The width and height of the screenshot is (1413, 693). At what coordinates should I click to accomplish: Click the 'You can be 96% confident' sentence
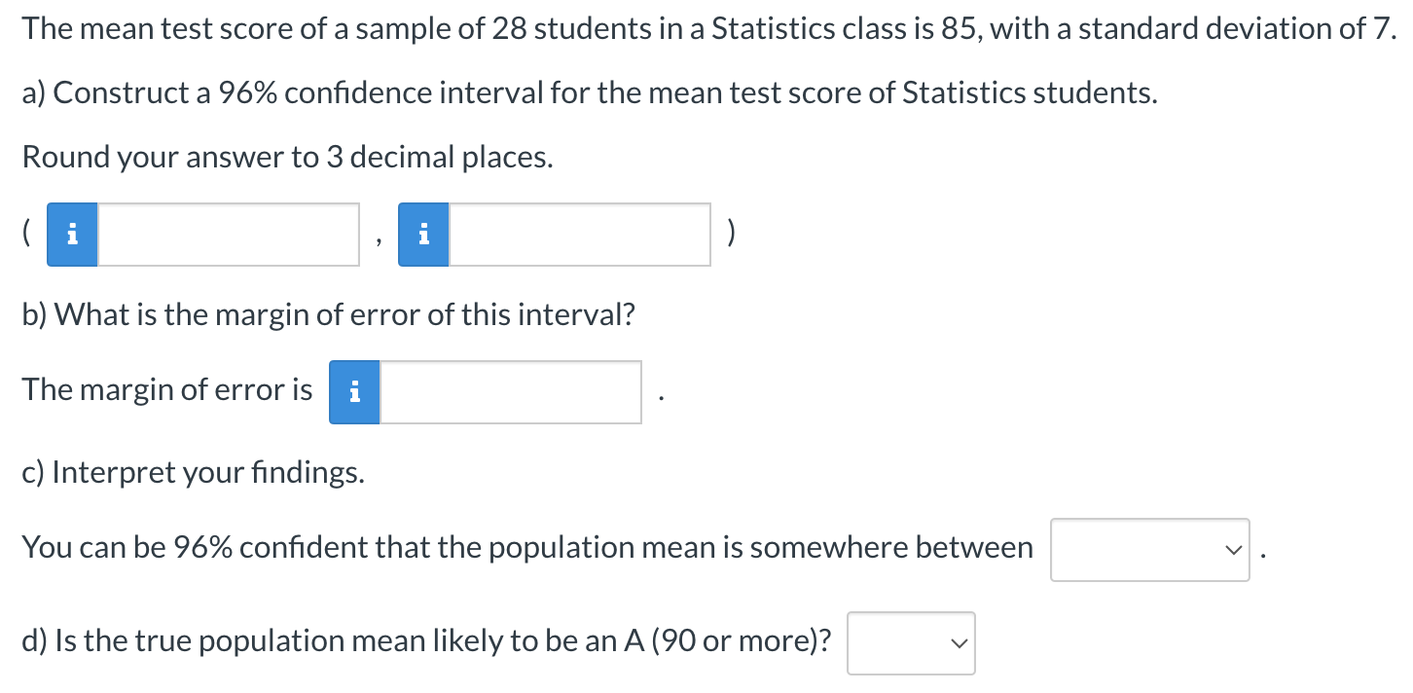coord(527,548)
